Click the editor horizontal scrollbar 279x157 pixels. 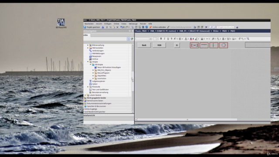click(x=187, y=119)
